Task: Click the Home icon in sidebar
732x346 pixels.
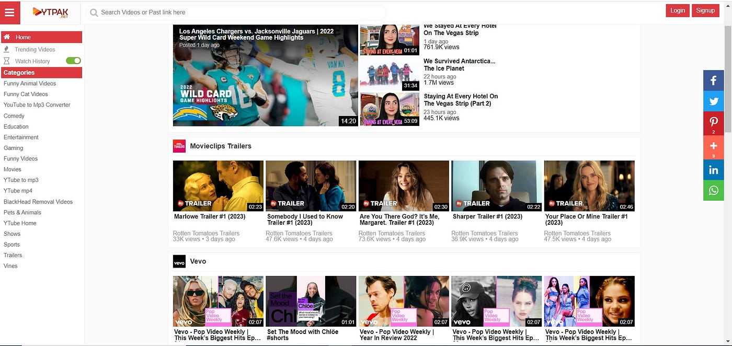Action: click(x=7, y=37)
